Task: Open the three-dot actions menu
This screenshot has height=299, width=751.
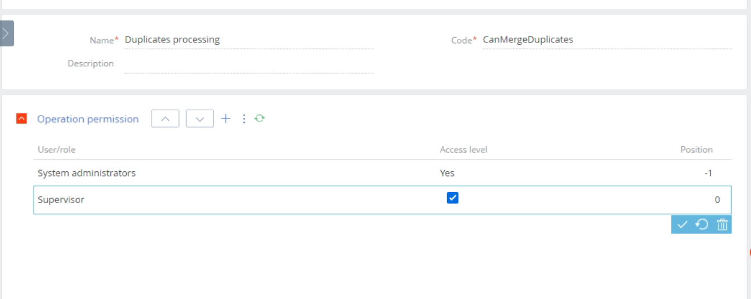Action: (x=244, y=118)
